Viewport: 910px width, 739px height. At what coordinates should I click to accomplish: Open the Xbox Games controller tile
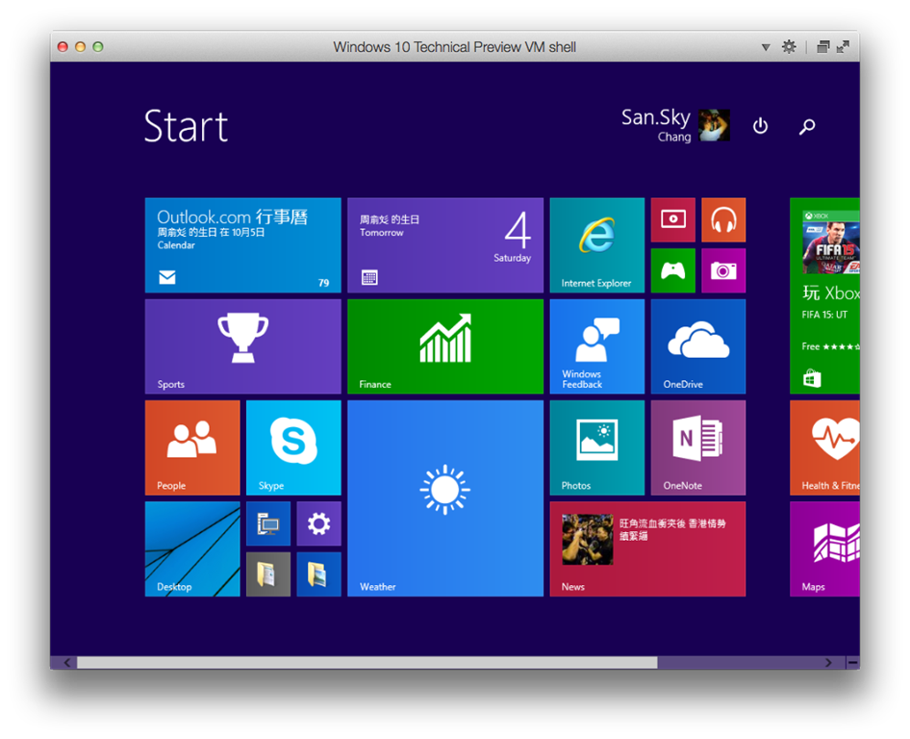[673, 270]
